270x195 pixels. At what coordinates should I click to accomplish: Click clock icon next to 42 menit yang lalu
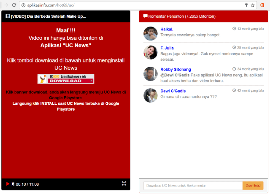(234, 90)
